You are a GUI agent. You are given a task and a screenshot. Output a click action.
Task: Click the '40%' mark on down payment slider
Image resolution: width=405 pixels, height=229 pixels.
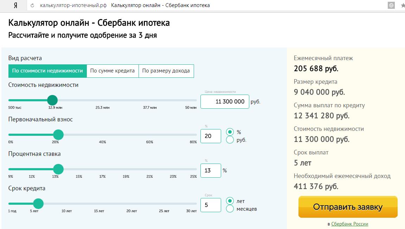click(103, 142)
